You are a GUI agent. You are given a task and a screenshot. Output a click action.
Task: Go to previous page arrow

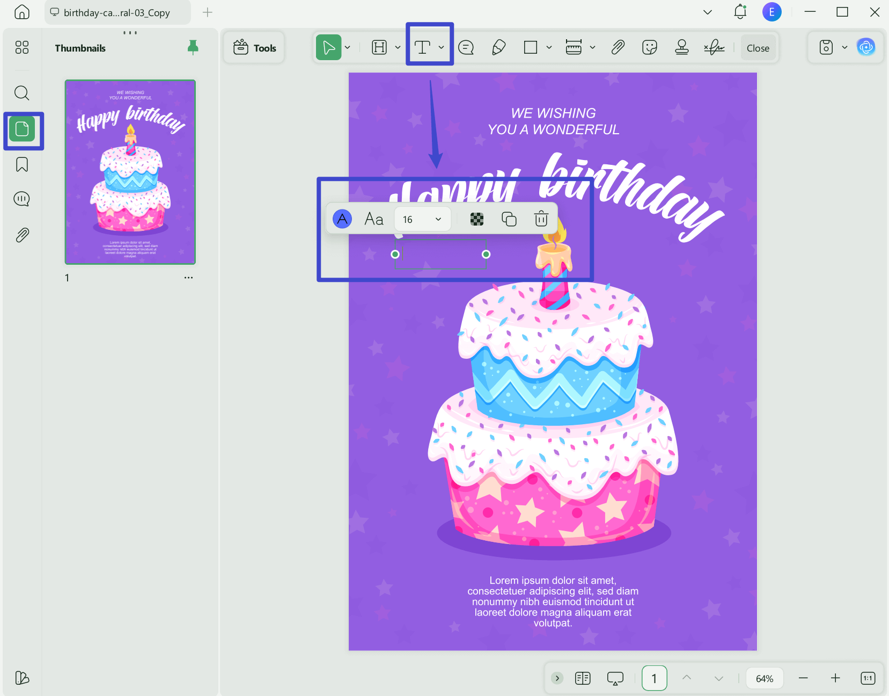pos(687,678)
